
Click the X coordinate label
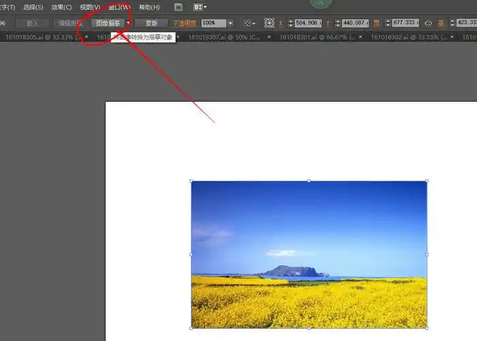[281, 23]
